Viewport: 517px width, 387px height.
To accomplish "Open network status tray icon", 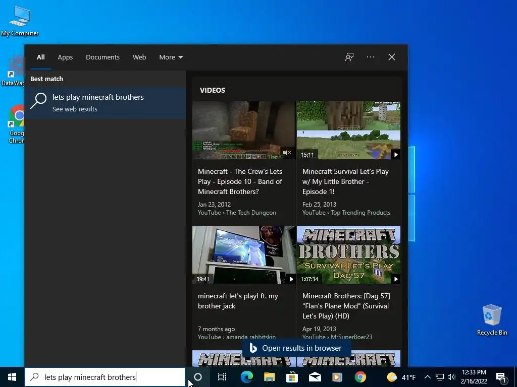I will click(x=440, y=377).
